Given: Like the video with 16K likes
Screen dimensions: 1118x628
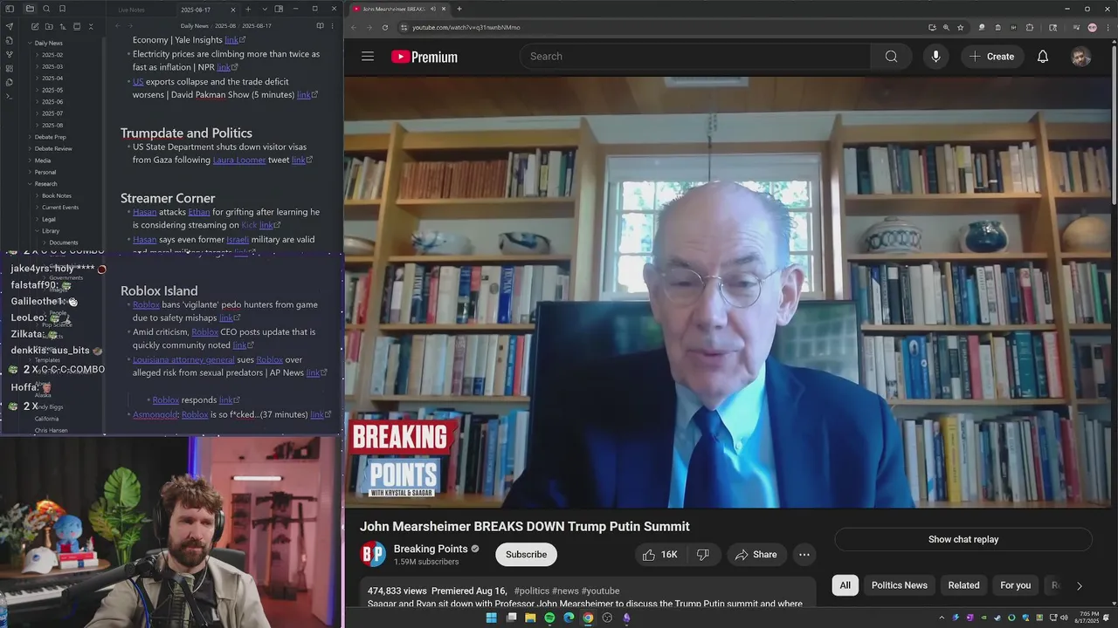Looking at the screenshot, I should click(x=660, y=555).
